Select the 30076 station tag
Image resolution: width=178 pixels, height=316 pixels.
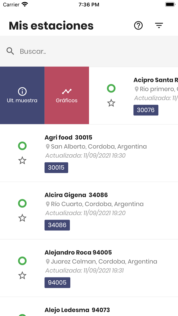click(x=146, y=110)
